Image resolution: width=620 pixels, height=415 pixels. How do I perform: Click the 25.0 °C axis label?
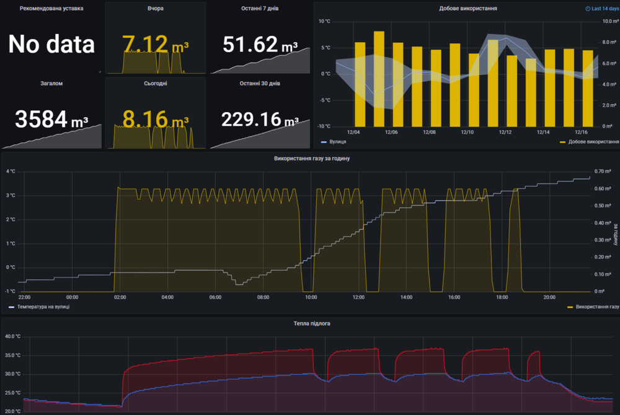click(x=12, y=393)
